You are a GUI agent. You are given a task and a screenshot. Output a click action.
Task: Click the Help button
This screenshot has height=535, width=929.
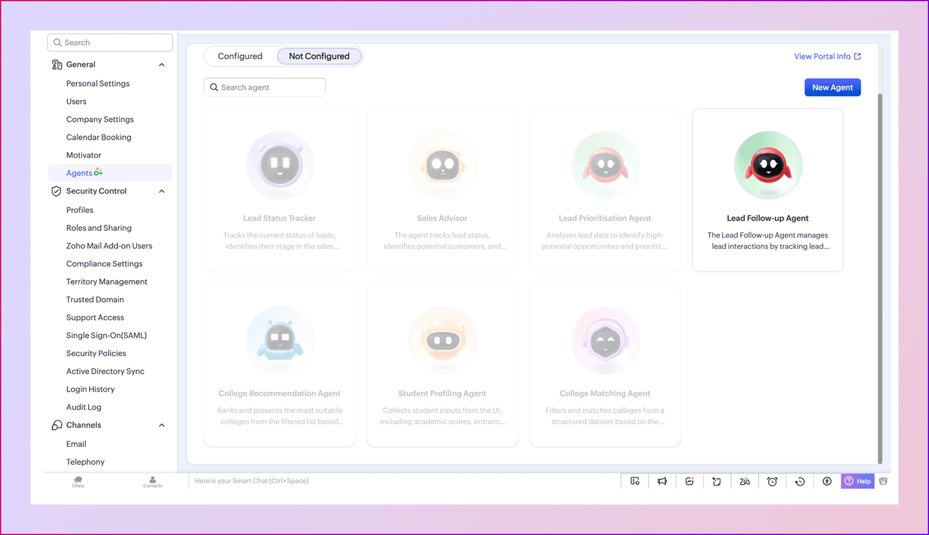pyautogui.click(x=857, y=481)
